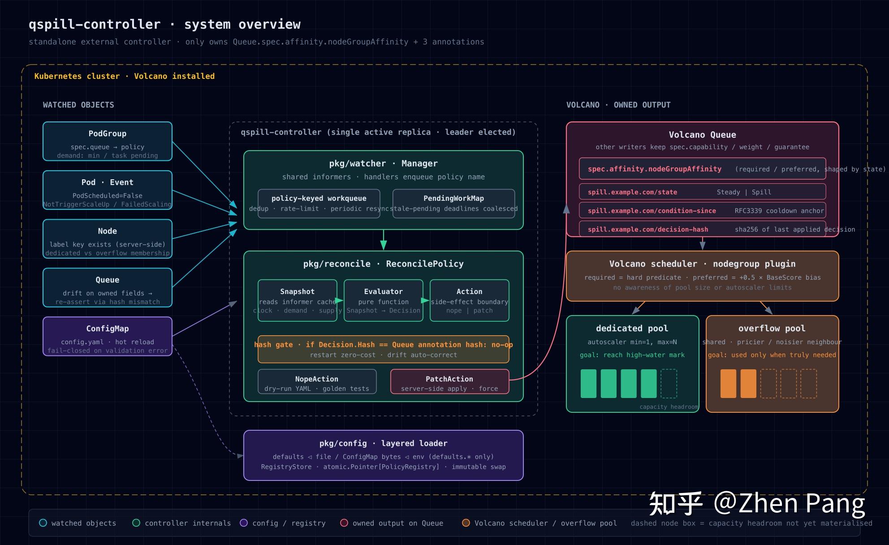Click the 'pkg/watcher · Manager' heading
The width and height of the screenshot is (889, 545).
384,164
